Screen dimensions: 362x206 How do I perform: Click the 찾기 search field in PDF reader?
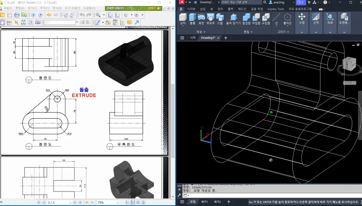pyautogui.click(x=60, y=22)
